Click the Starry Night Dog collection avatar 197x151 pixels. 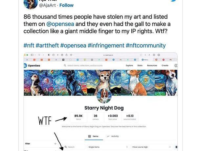(x=104, y=96)
